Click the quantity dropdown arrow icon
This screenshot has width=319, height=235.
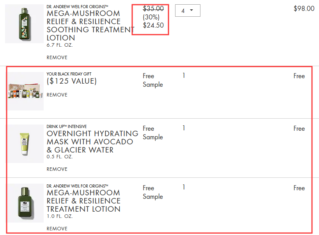coord(191,10)
